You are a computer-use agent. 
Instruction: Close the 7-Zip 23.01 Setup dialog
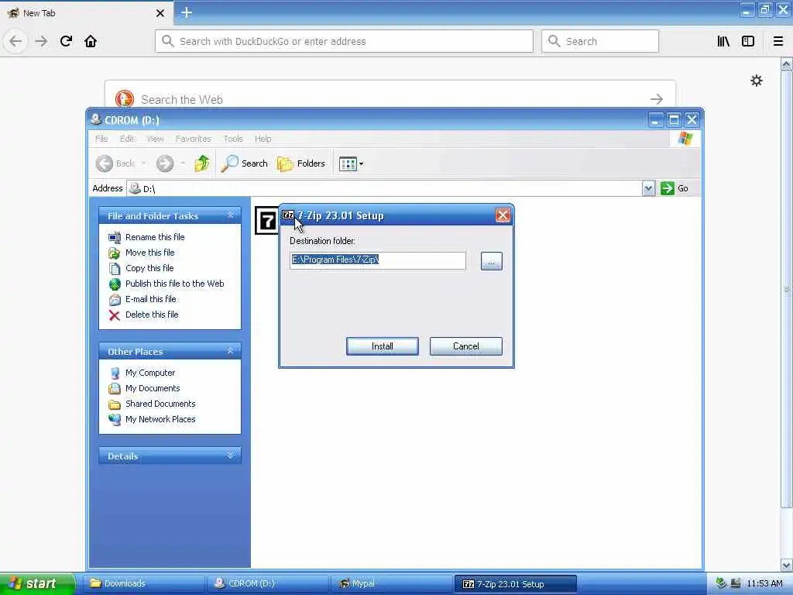click(502, 215)
